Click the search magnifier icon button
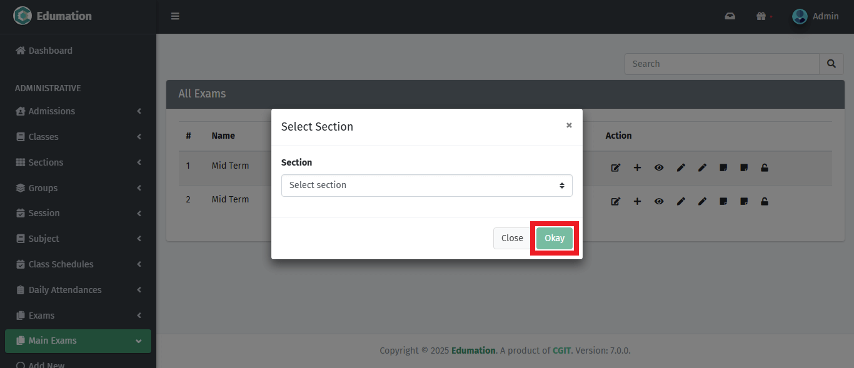Image resolution: width=854 pixels, height=368 pixels. pos(831,64)
